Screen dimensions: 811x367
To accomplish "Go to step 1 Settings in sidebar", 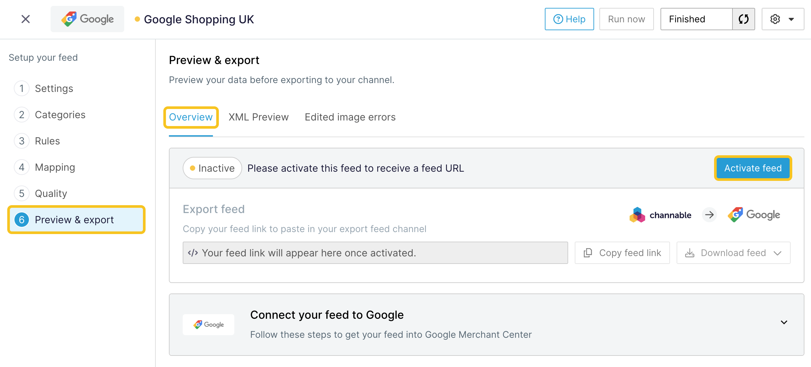I will [x=54, y=88].
